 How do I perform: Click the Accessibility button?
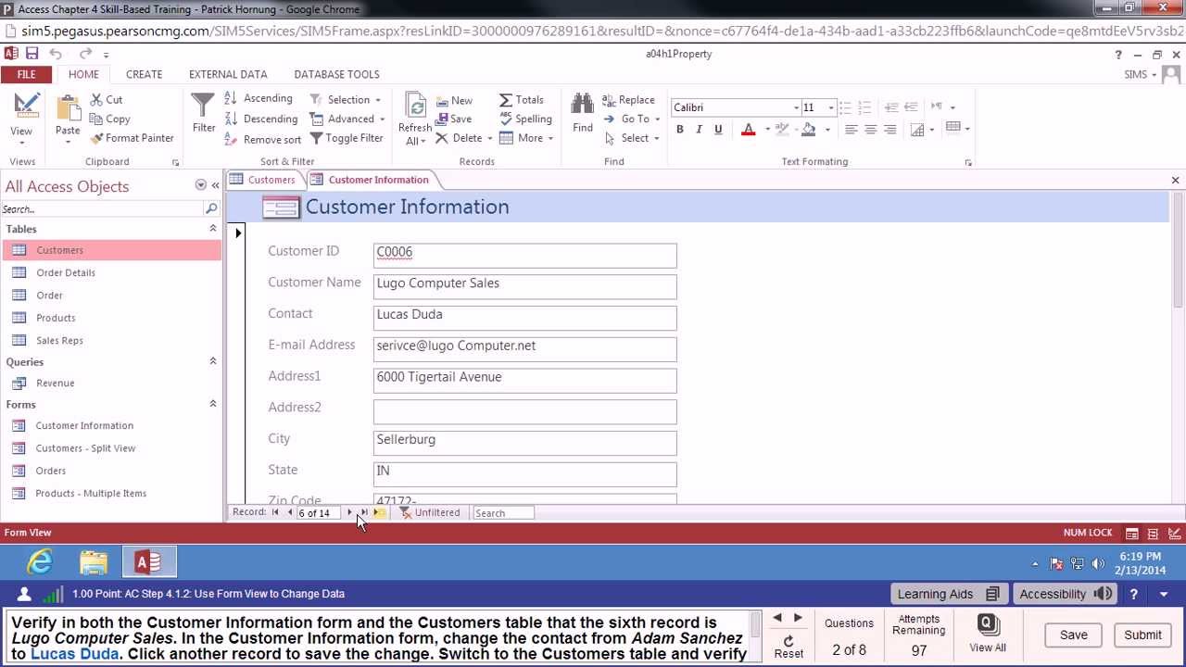(1066, 594)
